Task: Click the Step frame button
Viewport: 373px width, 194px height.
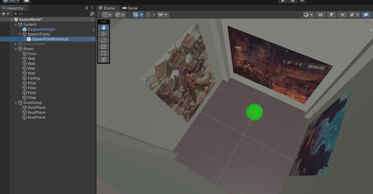Action: click(x=302, y=1)
